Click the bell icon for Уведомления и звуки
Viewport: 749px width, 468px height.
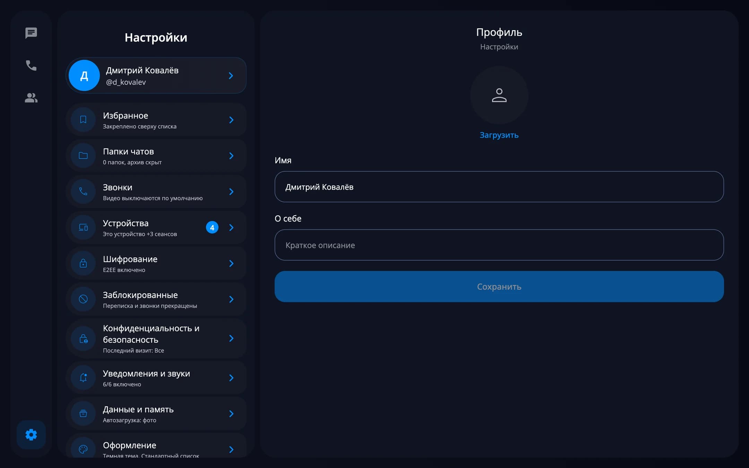pos(83,378)
